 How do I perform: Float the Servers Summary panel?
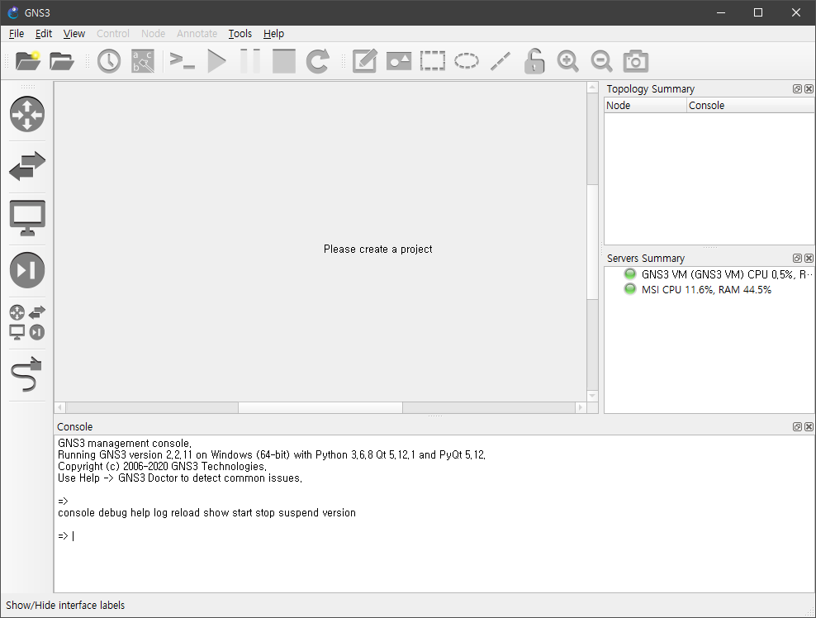[797, 259]
